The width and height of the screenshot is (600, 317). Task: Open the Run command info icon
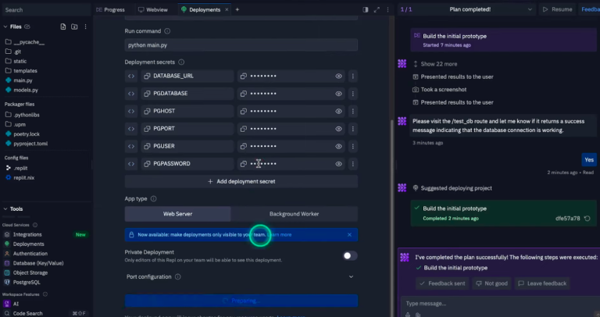pos(167,32)
